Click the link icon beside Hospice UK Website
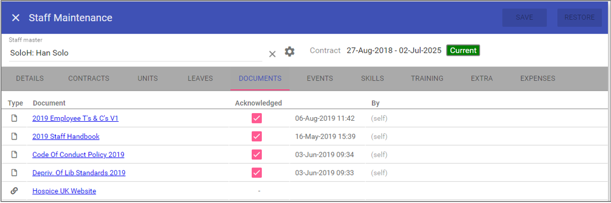 point(14,191)
